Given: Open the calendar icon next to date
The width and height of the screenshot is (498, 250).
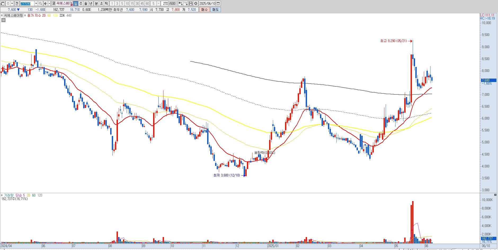Looking at the screenshot, I should (218, 3).
